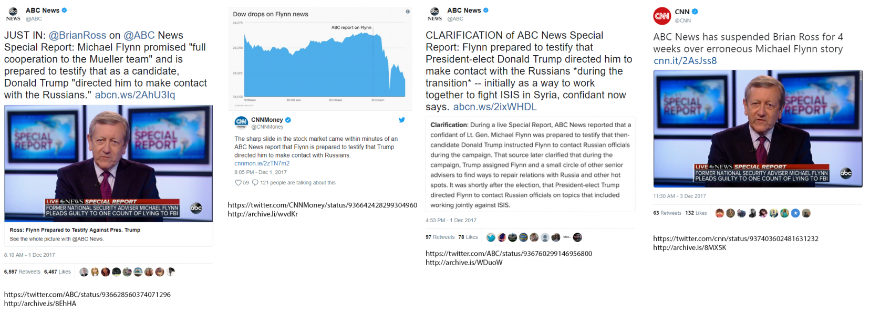
Task: Click Brian Ross video thumbnail in first tweet
Action: coord(109,163)
